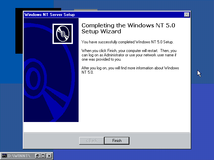Close the Windows NT Server Setup dialog
This screenshot has height=160, width=214.
click(187, 15)
